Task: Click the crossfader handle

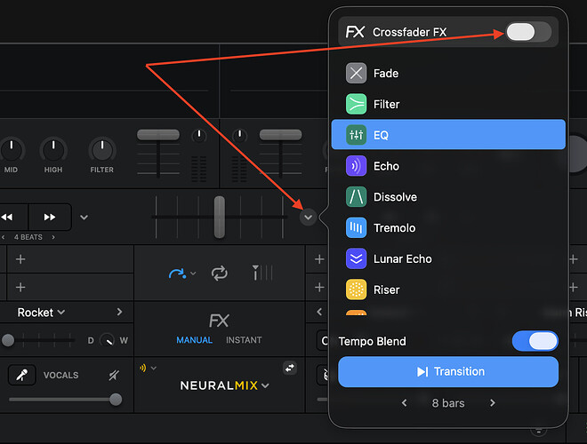Action: point(220,218)
